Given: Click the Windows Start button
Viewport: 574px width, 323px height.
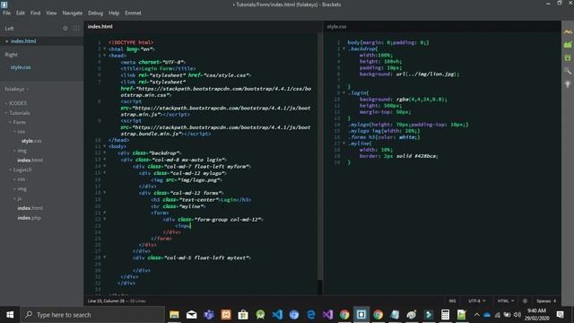Looking at the screenshot, I should 10,315.
